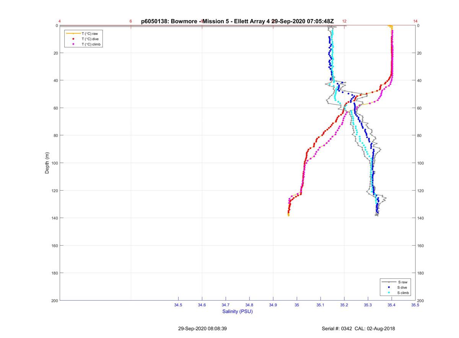This screenshot has height=338, width=459.
Task: Click the red dot marker for T dive
Action: pos(73,39)
